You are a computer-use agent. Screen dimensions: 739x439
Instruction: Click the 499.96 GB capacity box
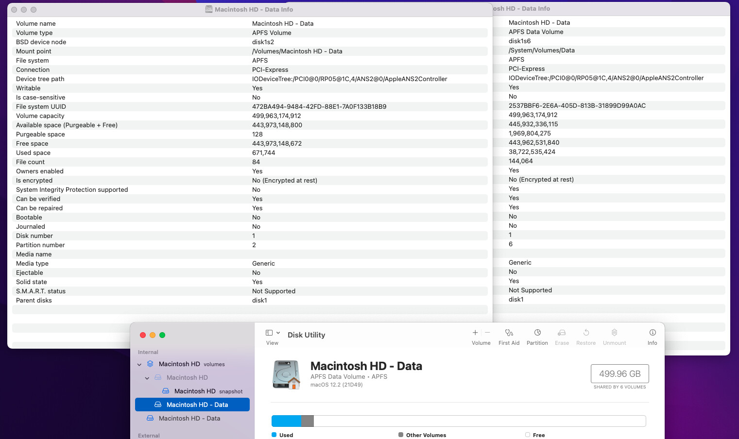[619, 373]
